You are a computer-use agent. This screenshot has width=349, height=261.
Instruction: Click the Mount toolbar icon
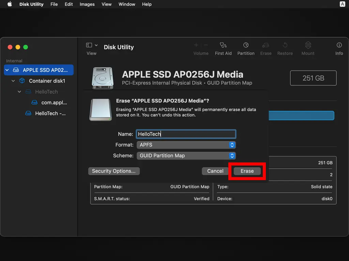(x=308, y=45)
